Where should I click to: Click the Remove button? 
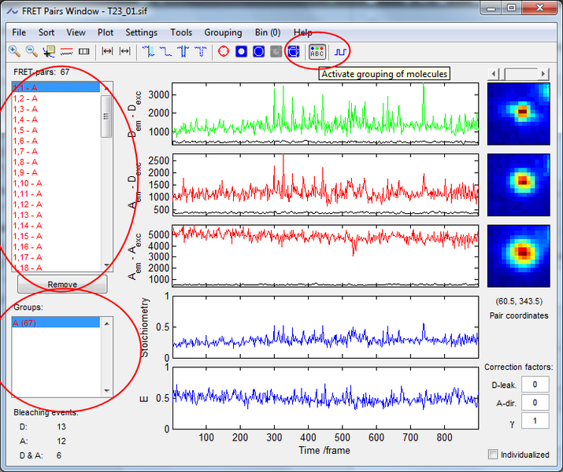pyautogui.click(x=62, y=285)
